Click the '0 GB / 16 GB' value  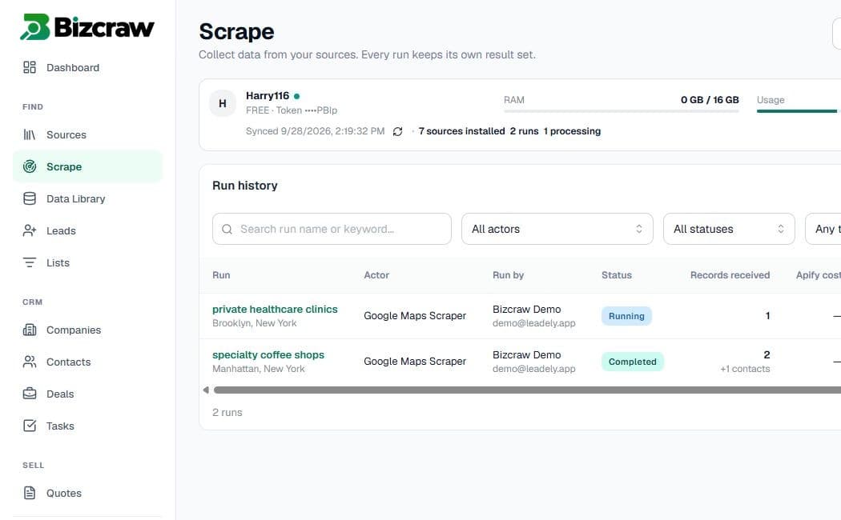pyautogui.click(x=710, y=100)
